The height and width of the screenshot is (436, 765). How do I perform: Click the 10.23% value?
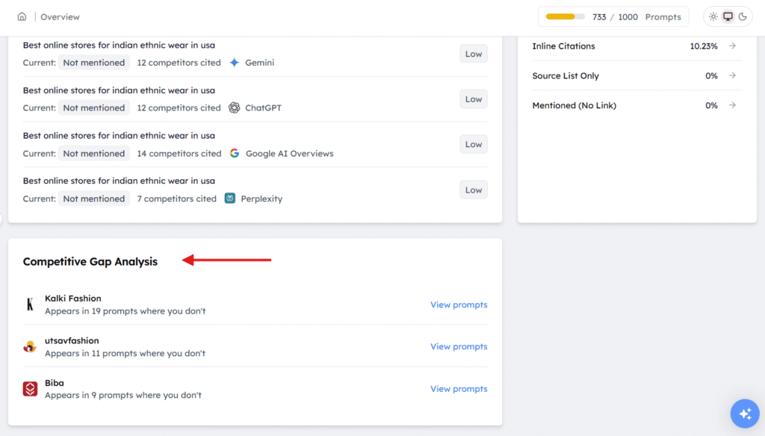tap(704, 46)
